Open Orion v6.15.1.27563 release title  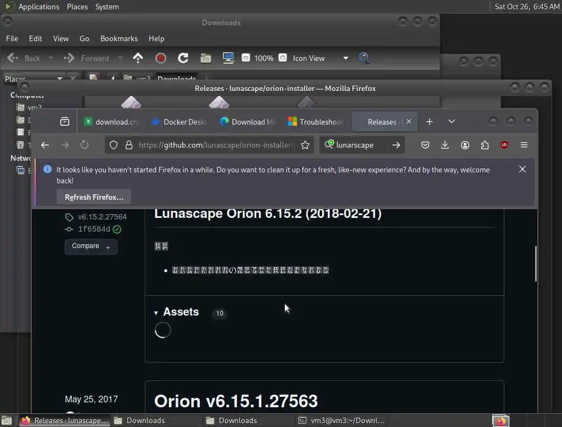(236, 401)
